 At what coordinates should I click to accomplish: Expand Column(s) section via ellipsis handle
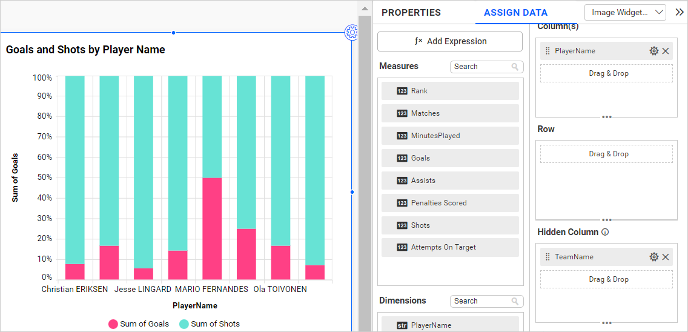[606, 116]
